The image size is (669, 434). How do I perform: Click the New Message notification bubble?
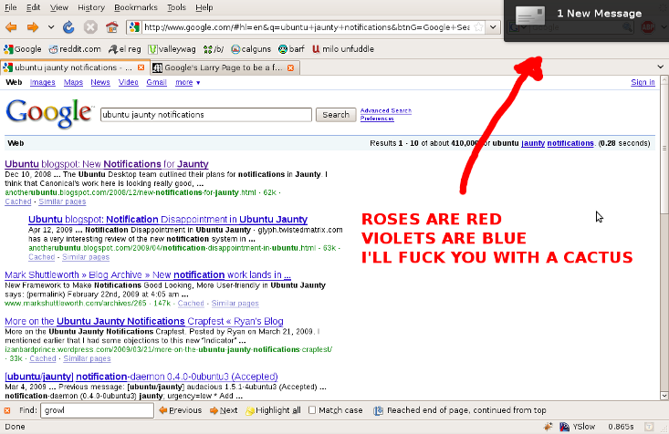(x=584, y=15)
